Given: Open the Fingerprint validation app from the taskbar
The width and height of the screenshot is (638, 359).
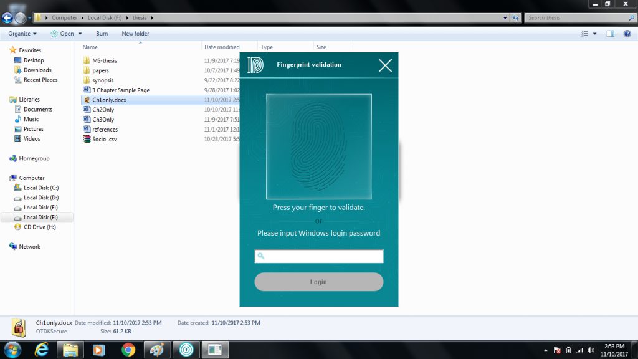Looking at the screenshot, I should 186,350.
